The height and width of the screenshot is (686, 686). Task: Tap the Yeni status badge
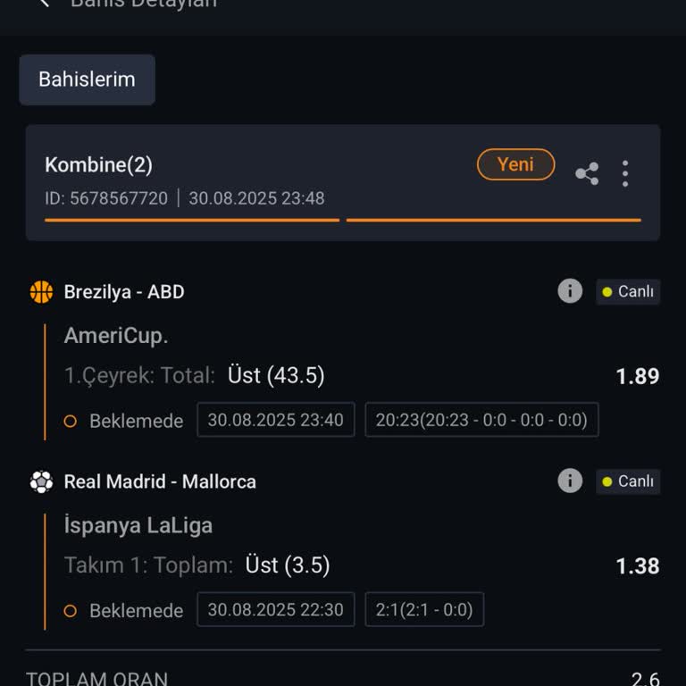[515, 164]
